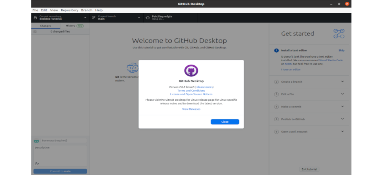Image resolution: width=383 pixels, height=175 pixels.
Task: Expand the Open a pull request step
Action: [x=342, y=131]
